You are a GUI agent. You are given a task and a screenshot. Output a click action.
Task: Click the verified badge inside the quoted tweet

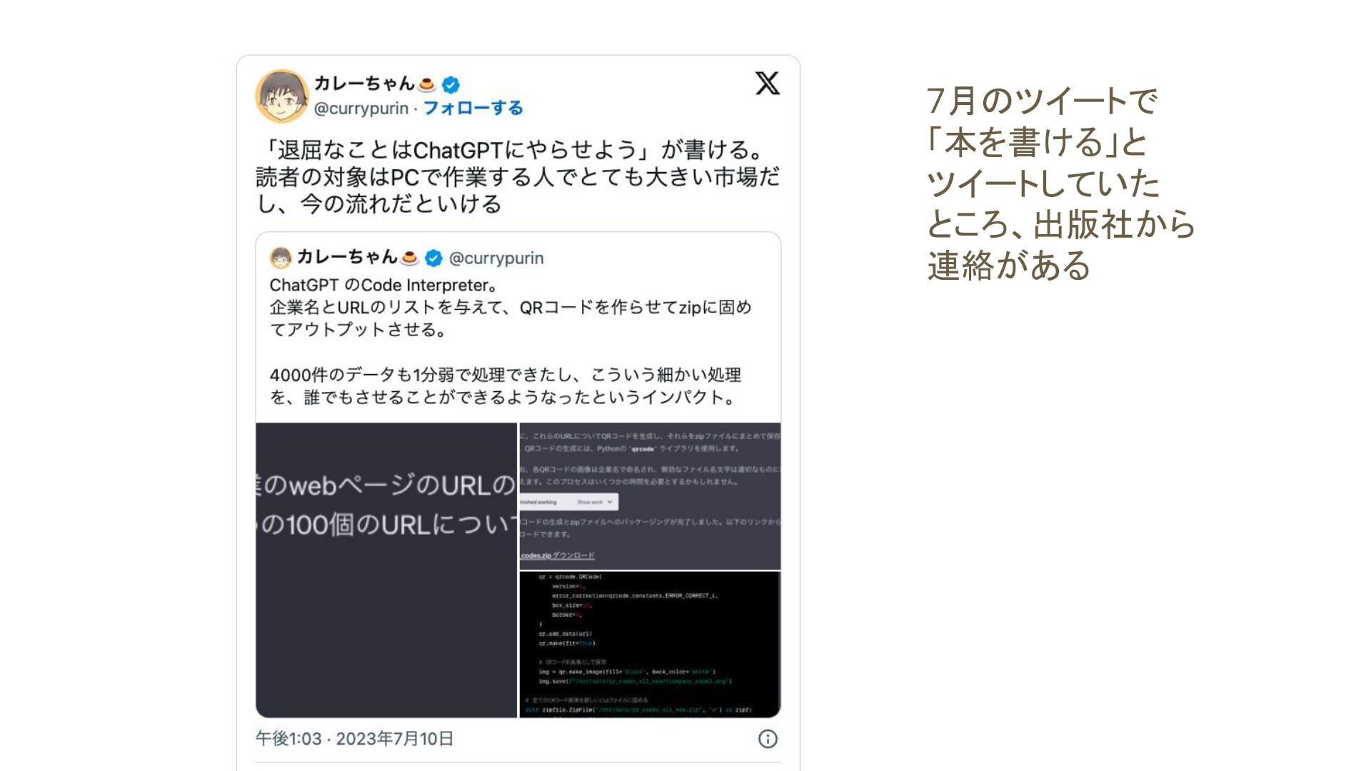pos(433,258)
